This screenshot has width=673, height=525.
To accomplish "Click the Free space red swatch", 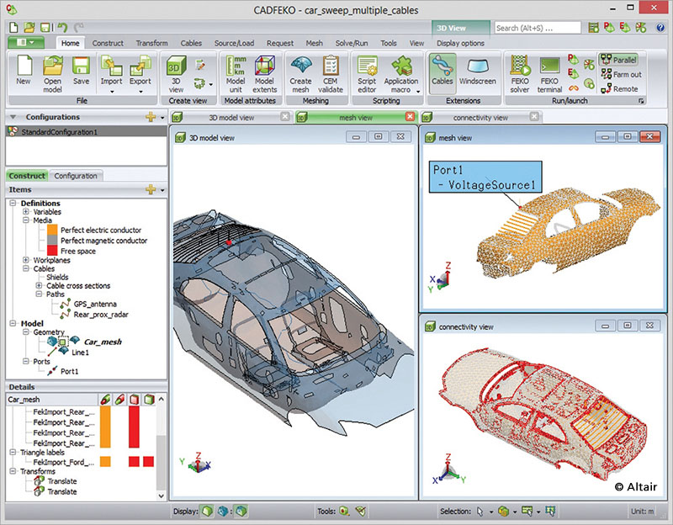I will coord(52,251).
